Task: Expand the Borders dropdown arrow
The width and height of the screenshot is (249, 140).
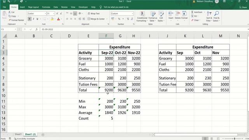Action: coord(47,19)
